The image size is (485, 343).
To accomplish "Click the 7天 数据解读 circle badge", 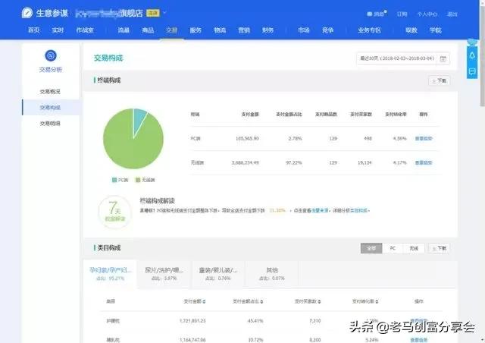I will pyautogui.click(x=114, y=212).
